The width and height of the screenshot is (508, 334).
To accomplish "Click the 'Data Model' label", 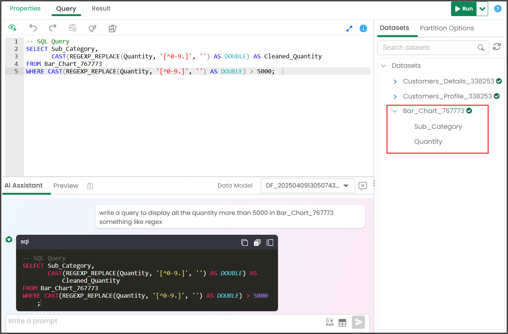I will 235,185.
